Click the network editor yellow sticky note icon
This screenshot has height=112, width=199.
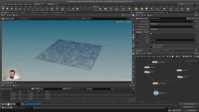[x=186, y=56]
